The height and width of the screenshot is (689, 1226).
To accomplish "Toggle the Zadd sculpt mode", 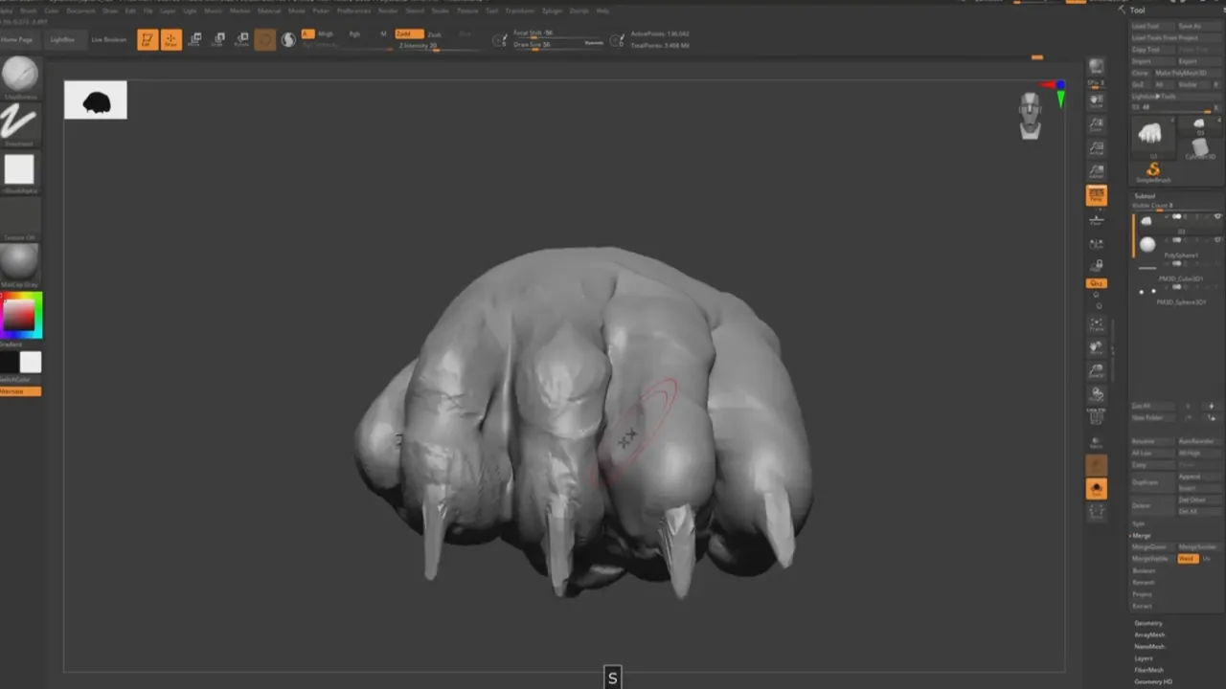I will [x=409, y=33].
